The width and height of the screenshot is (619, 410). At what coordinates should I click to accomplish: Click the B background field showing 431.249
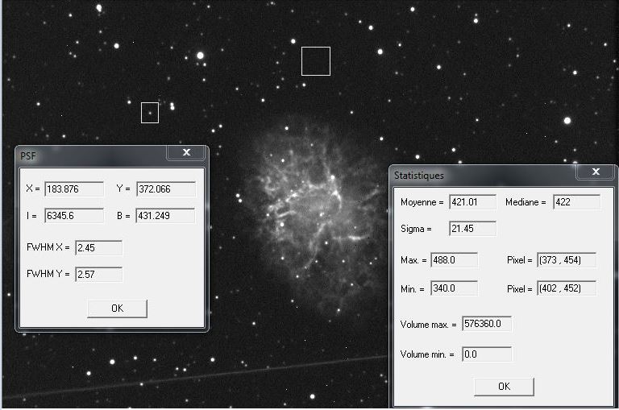point(165,215)
